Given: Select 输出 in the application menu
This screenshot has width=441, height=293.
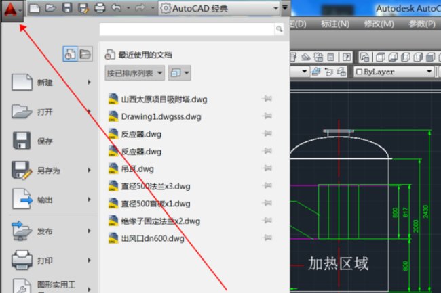Looking at the screenshot, I should (x=52, y=200).
